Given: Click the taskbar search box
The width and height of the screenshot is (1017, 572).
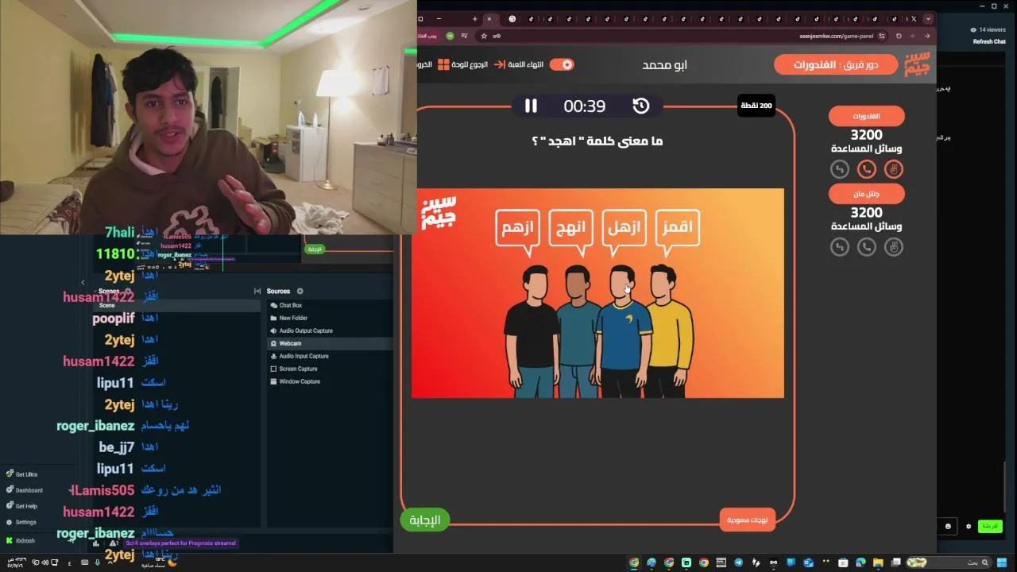Looking at the screenshot, I should coord(949,562).
